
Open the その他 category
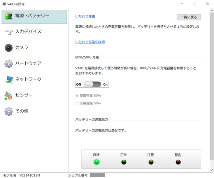pos(34,111)
